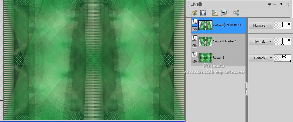Click the layer effects monitor icon

pyautogui.click(x=224, y=13)
